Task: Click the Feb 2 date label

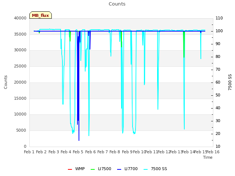Action: coord(41,152)
